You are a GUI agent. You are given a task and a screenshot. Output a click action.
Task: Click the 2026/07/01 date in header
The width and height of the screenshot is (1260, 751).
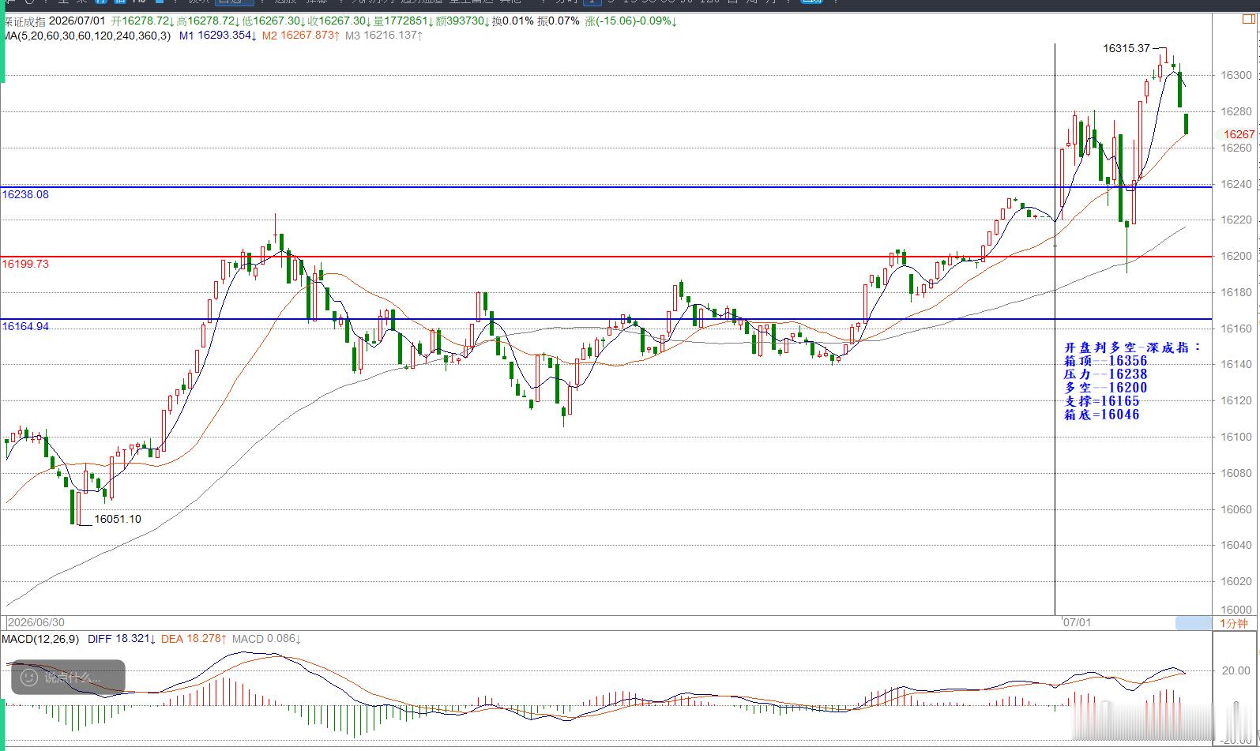pos(77,21)
